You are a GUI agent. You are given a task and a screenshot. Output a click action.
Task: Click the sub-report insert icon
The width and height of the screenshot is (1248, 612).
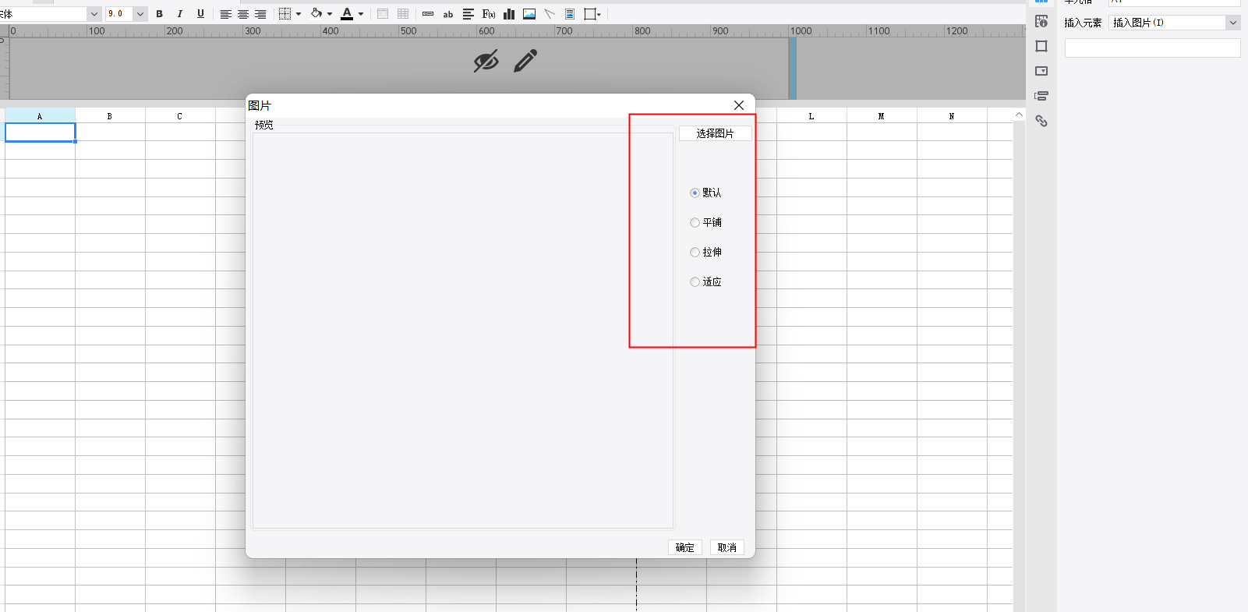tap(570, 14)
